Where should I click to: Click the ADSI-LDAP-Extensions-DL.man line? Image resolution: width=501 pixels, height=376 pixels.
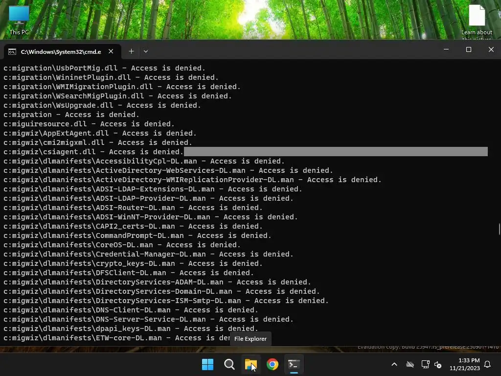[153, 189]
